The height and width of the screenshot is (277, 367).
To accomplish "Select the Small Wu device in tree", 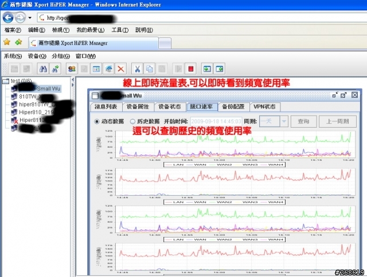I will coord(36,89).
